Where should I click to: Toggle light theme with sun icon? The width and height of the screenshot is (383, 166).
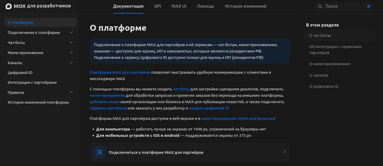click(369, 6)
